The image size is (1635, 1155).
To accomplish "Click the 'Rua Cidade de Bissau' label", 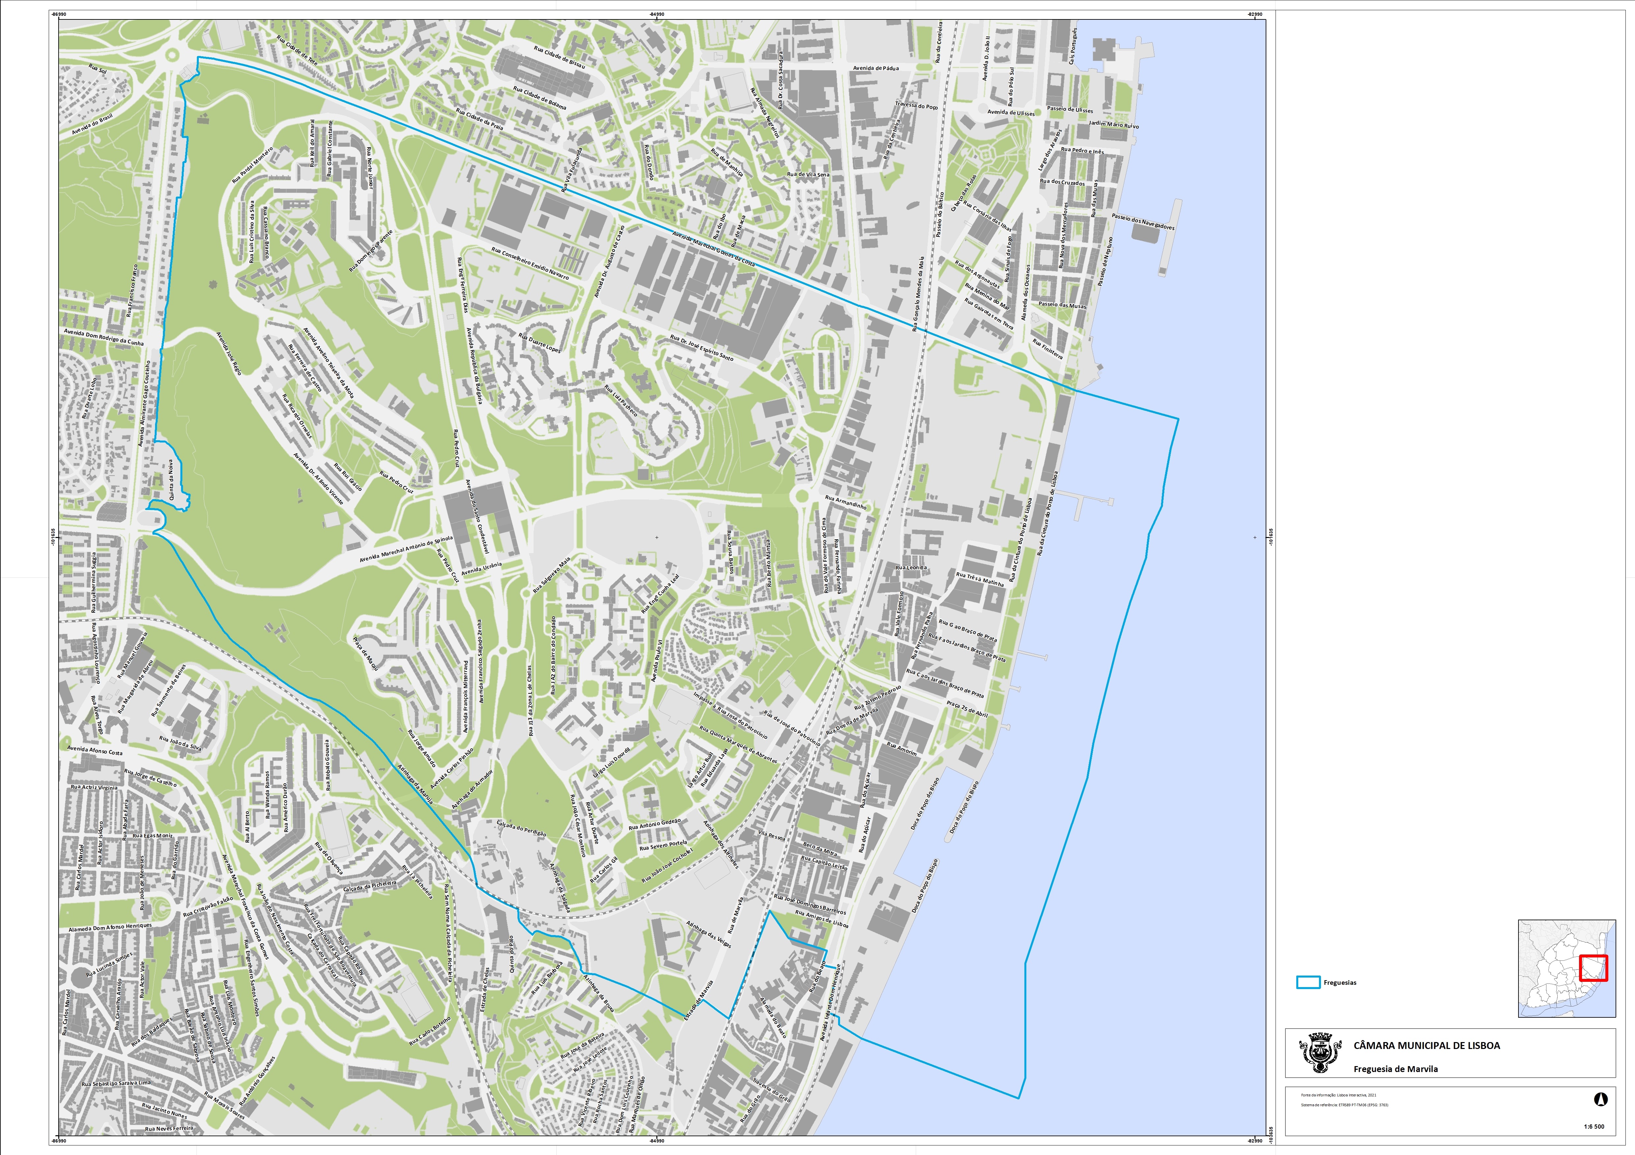I will pos(559,57).
